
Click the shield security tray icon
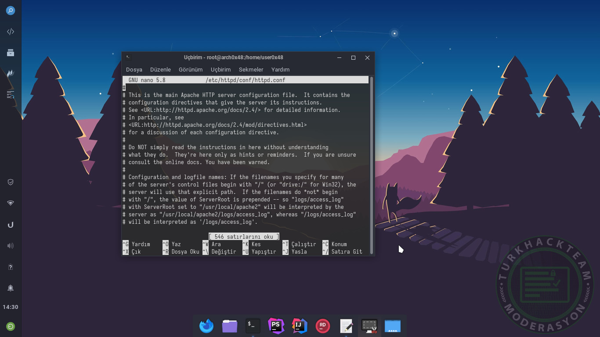[x=11, y=182]
